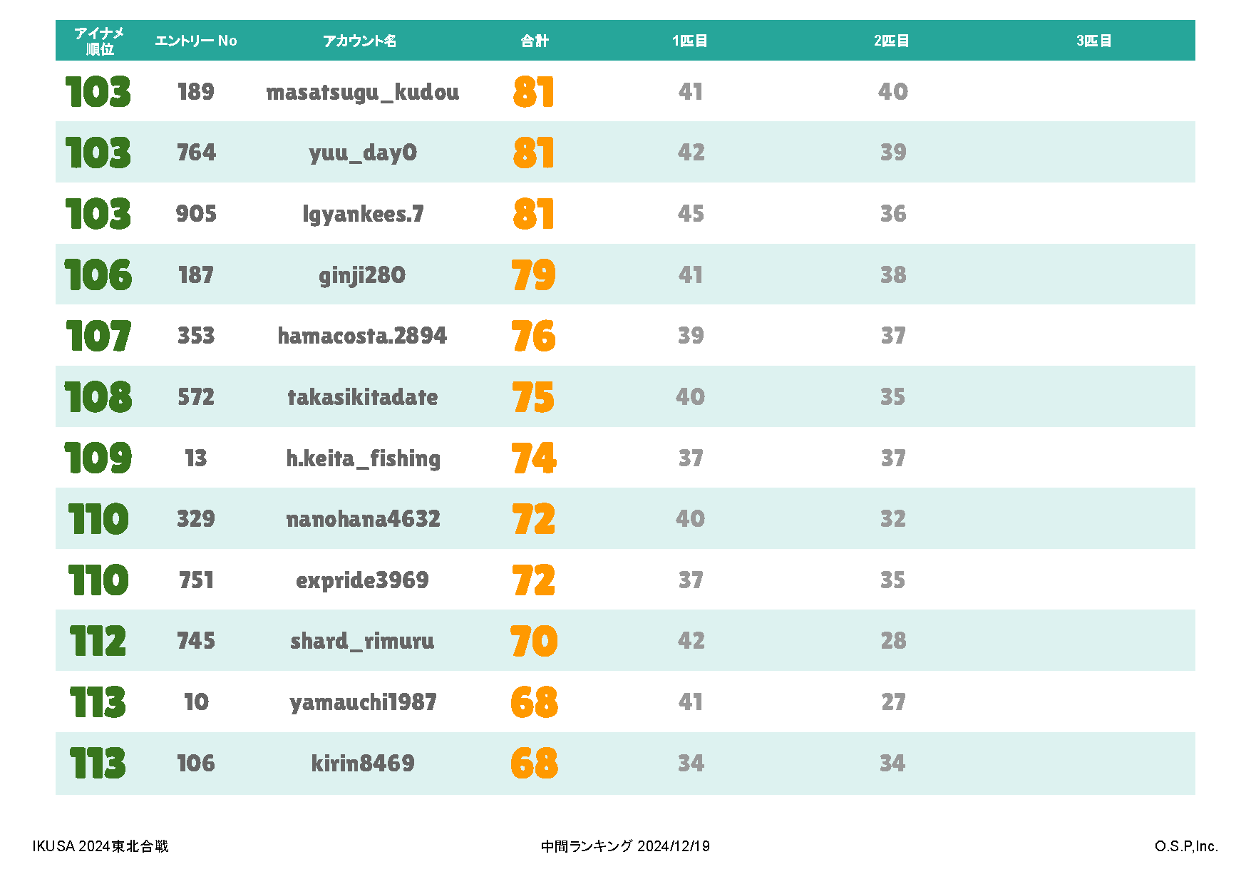Select the hamacosta.2894 entry
Viewport: 1251px width, 884px height.
click(x=362, y=336)
